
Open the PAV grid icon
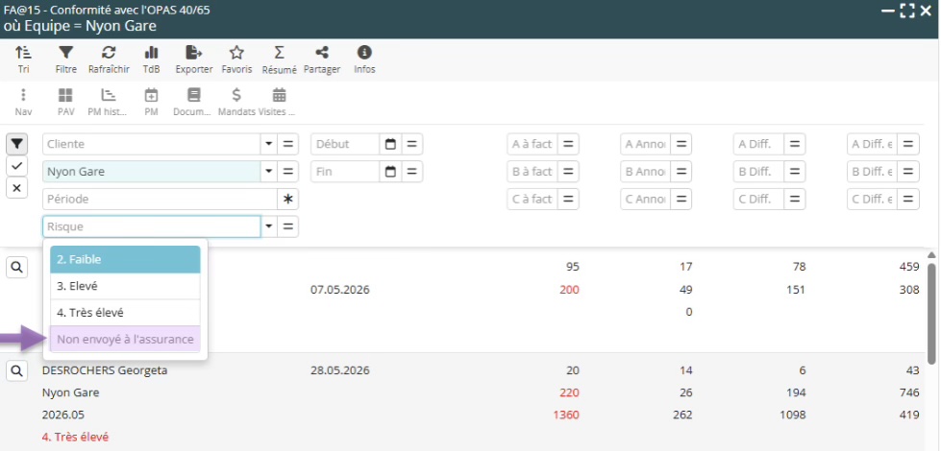[66, 102]
